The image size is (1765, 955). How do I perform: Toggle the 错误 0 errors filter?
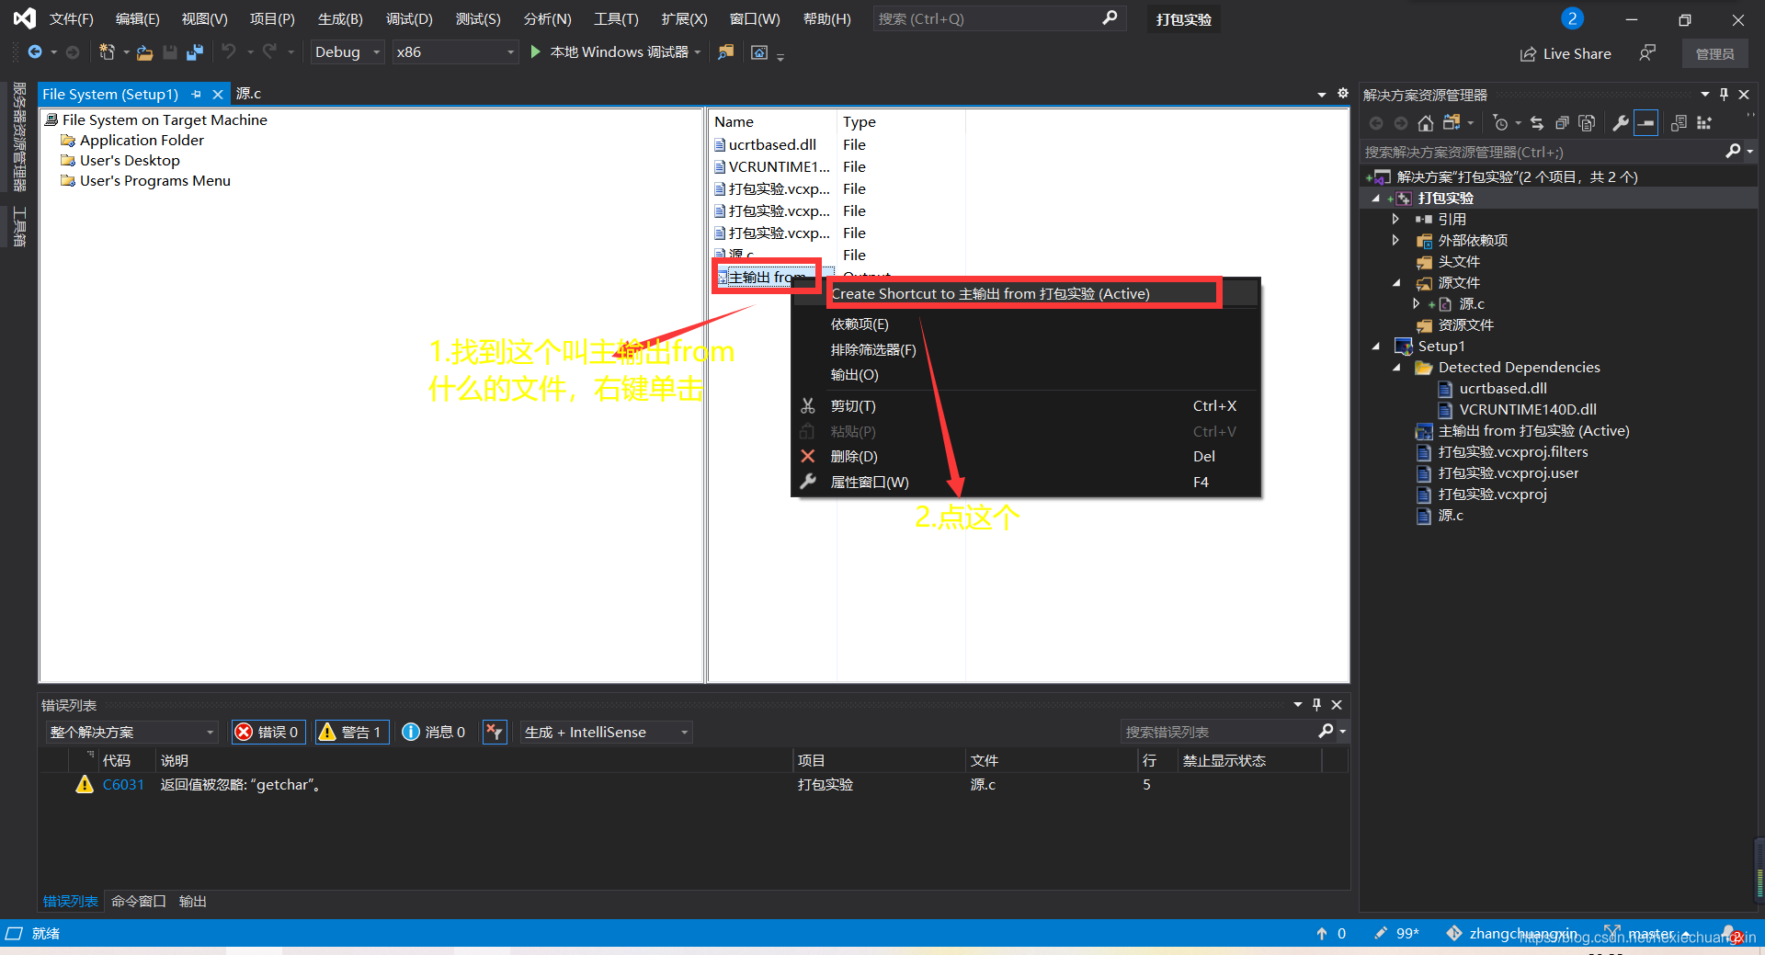(268, 732)
